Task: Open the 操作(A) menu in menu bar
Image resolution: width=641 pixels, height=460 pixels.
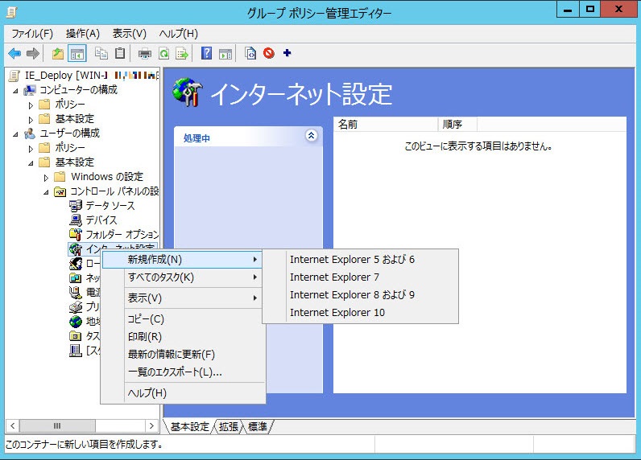Action: click(x=82, y=33)
